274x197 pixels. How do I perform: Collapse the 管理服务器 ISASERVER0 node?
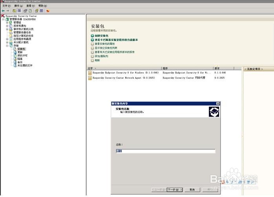3,19
